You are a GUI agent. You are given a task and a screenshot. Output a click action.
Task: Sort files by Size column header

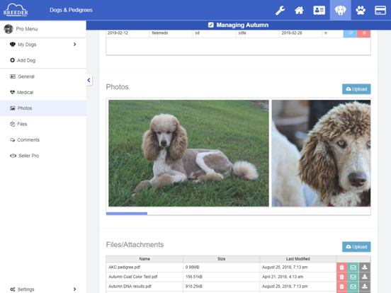point(221,259)
